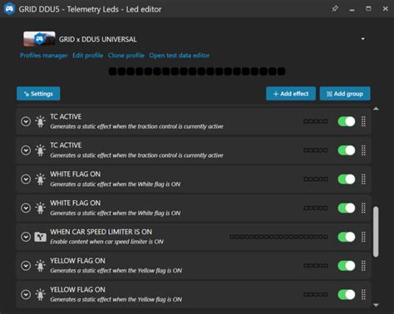The height and width of the screenshot is (314, 394).
Task: Click second WHITE FLAG ON drag handle
Action: tap(363, 208)
